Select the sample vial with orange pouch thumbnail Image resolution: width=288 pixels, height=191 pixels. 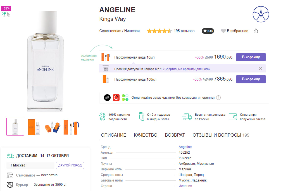click(72, 127)
